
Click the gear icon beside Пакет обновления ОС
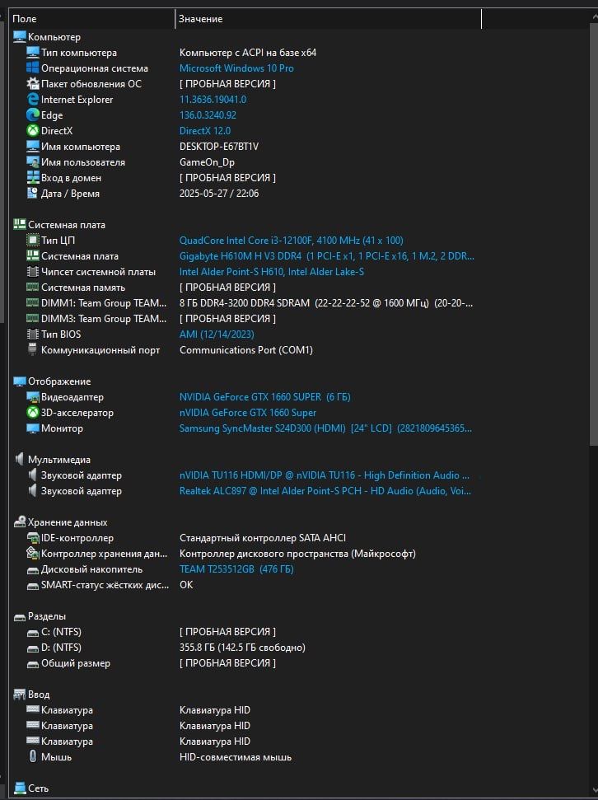tap(33, 84)
